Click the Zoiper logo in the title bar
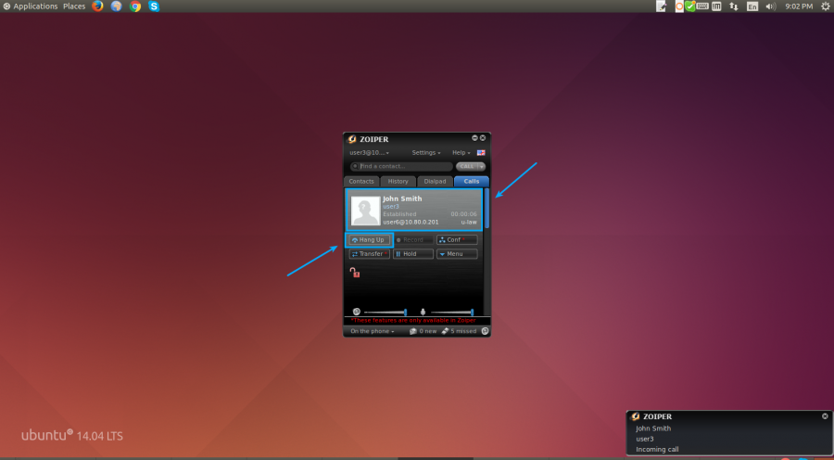 pyautogui.click(x=351, y=139)
